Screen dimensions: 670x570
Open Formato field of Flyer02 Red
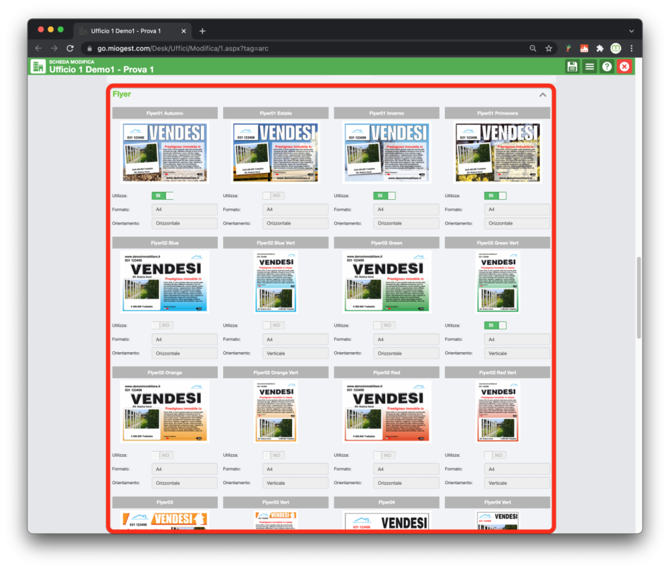[407, 469]
